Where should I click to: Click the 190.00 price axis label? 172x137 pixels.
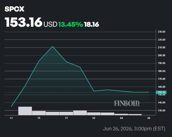161,63
